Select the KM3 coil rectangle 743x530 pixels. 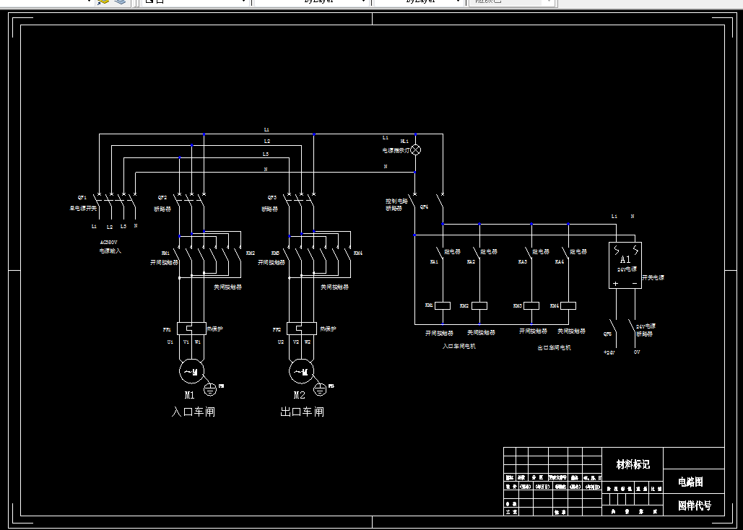coord(531,305)
